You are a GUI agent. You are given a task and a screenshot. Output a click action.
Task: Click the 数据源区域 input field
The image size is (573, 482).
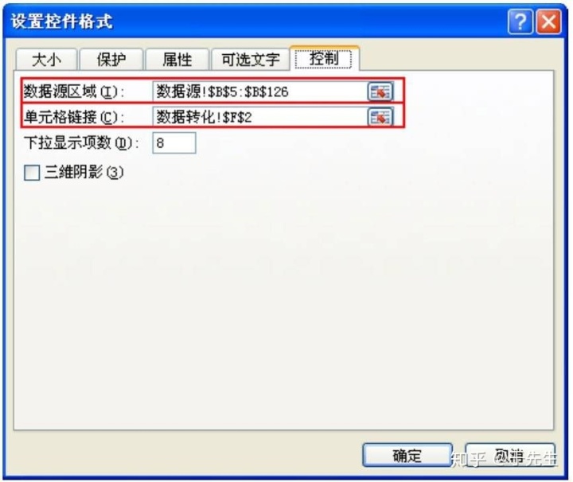click(x=260, y=91)
